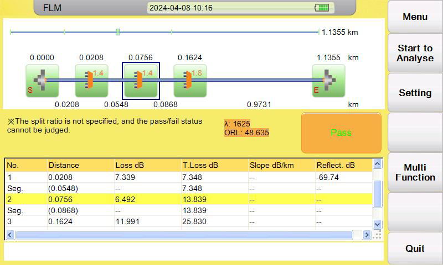Select event row 3 at distance 0.1624

click(x=189, y=221)
